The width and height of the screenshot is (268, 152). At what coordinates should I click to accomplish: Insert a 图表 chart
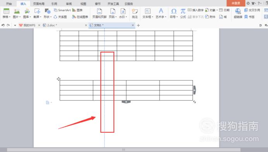coord(77,10)
